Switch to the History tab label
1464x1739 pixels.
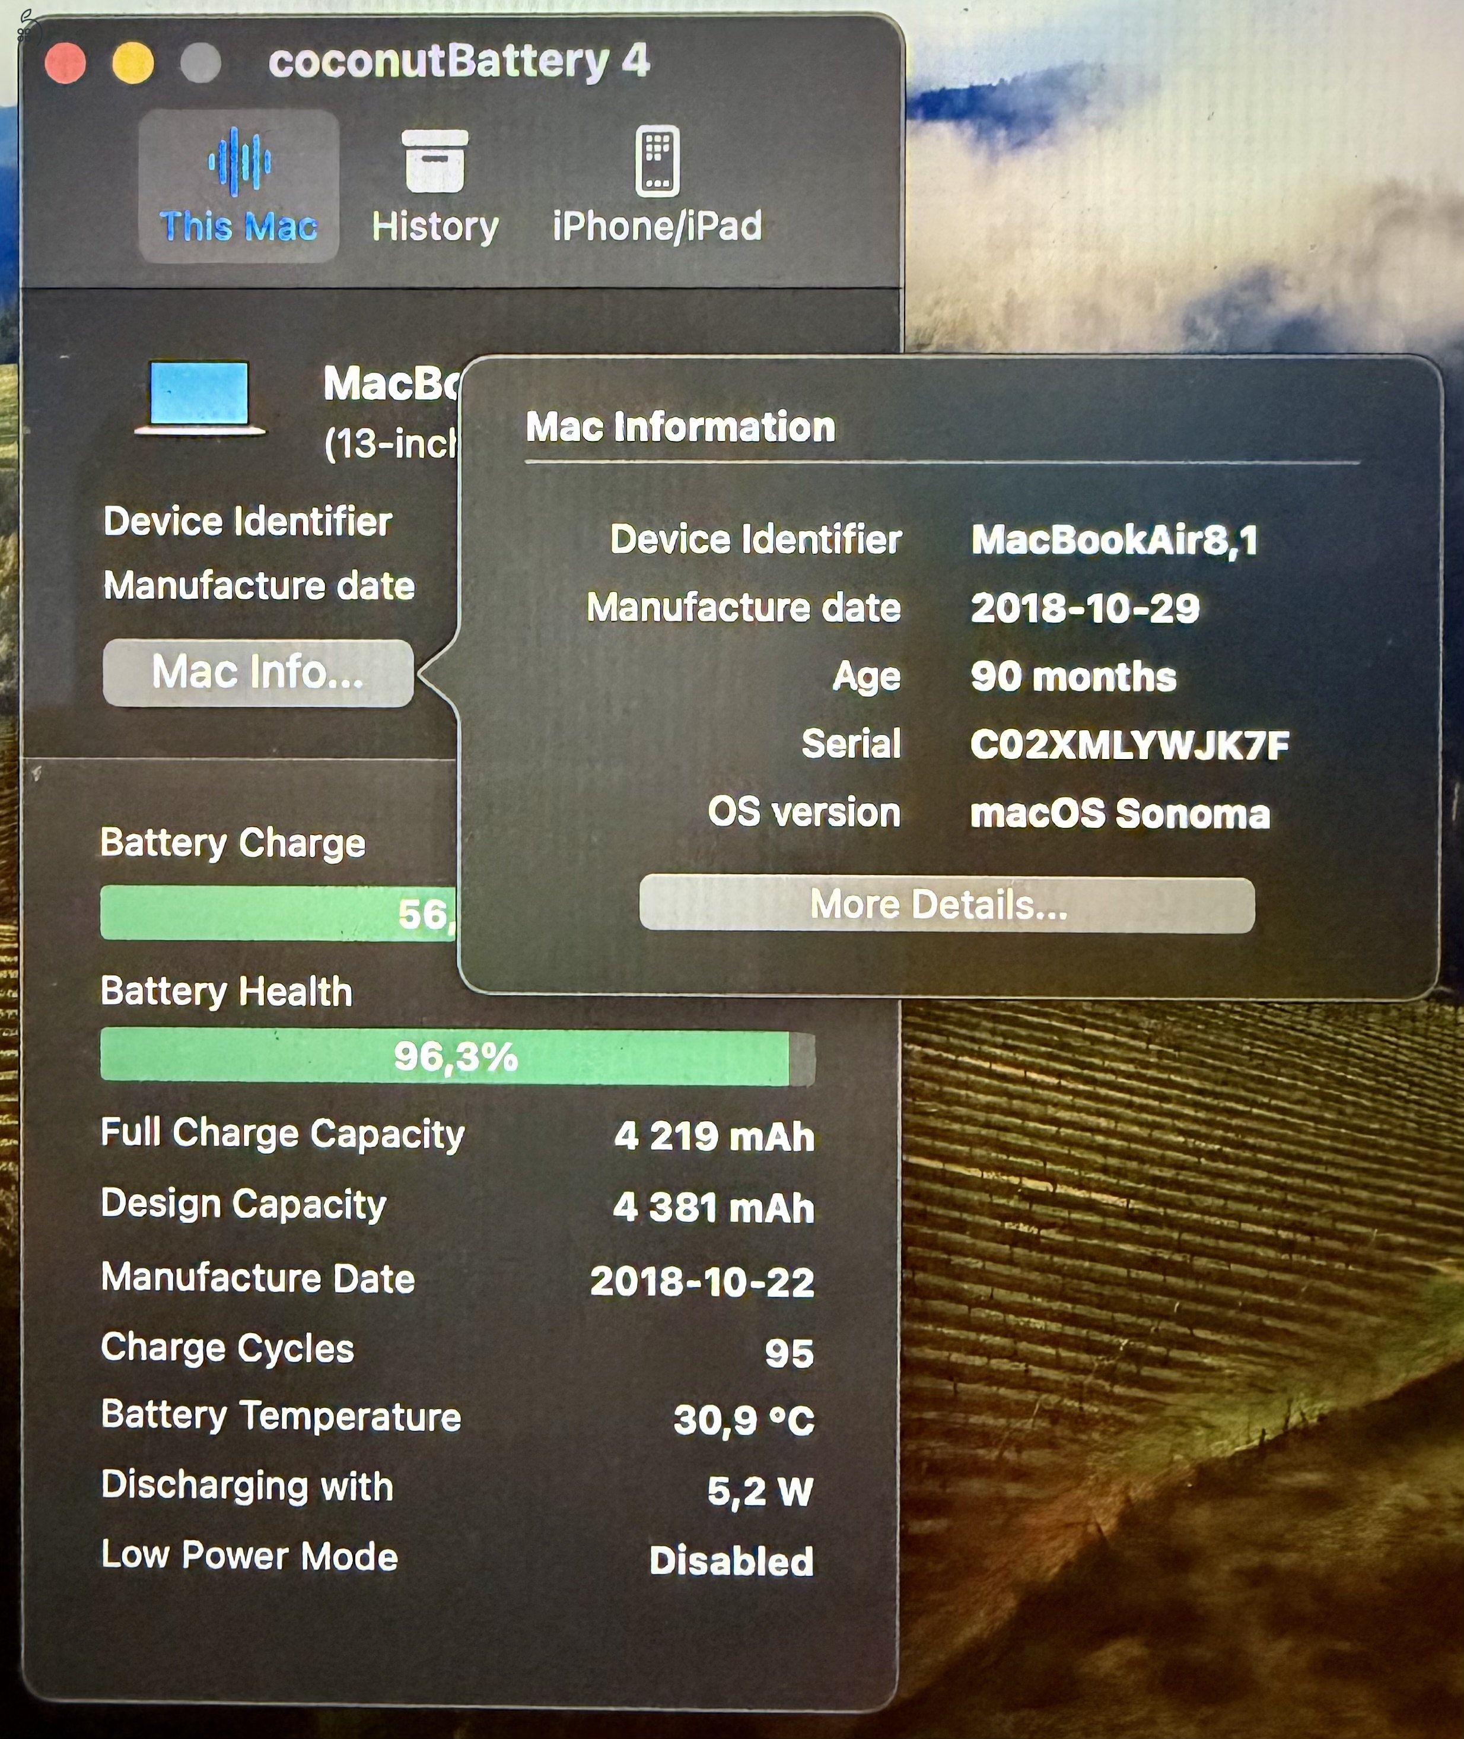click(x=435, y=227)
